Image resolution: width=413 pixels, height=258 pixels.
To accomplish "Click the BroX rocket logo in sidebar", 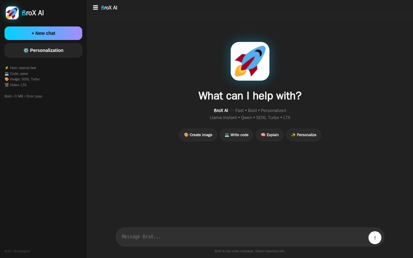I will click(12, 13).
